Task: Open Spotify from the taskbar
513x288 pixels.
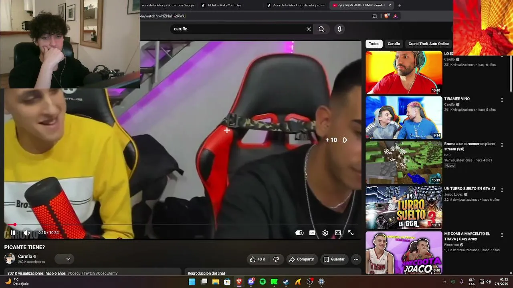Action: point(263,282)
